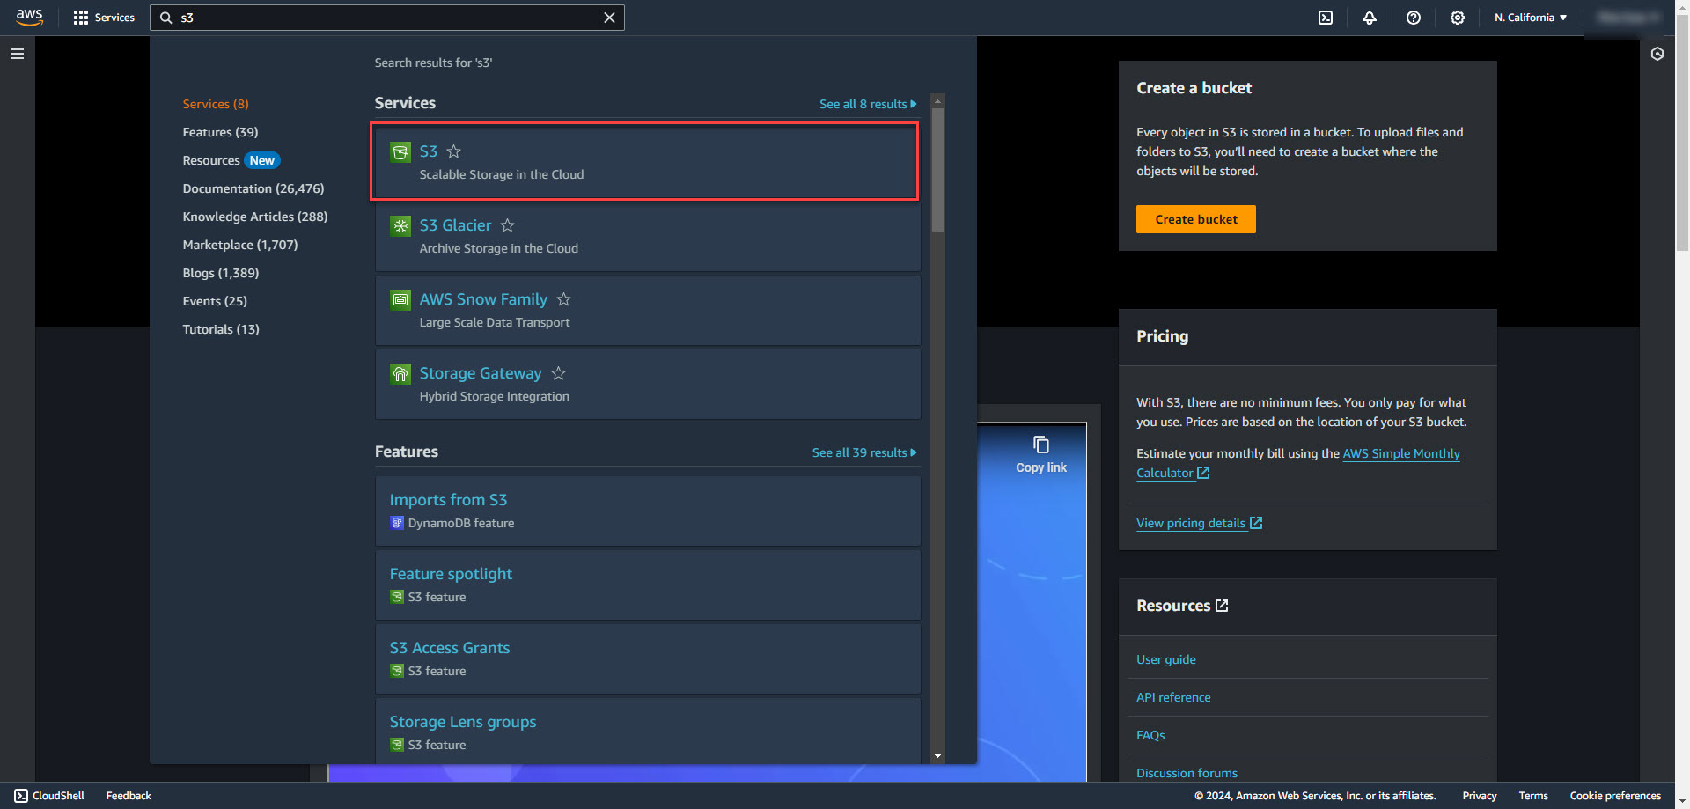Favorite S3 Glacier with star toggle
1690x809 pixels.
click(x=508, y=225)
